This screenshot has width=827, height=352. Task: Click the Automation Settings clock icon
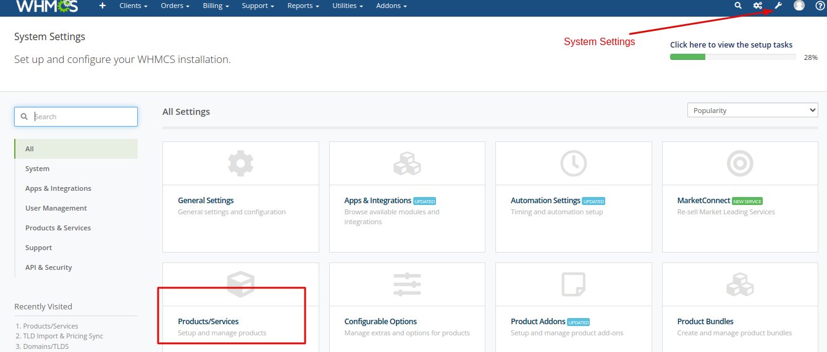coord(573,164)
